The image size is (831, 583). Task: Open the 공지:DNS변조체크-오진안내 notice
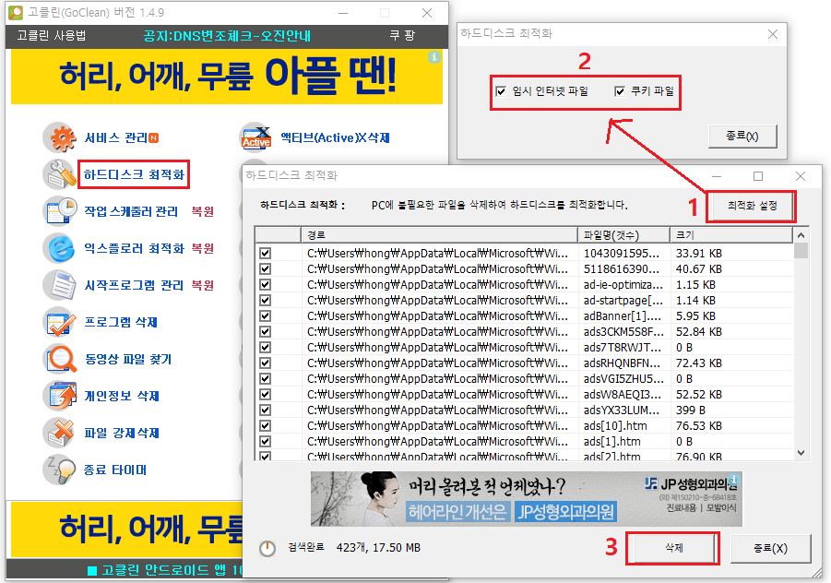227,35
